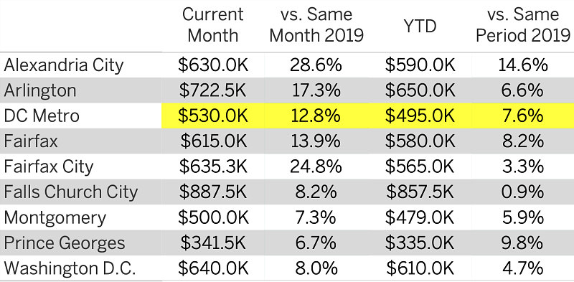Select the vs. Same Period 2019 header
Screen dimensions: 574x282
(x=523, y=25)
